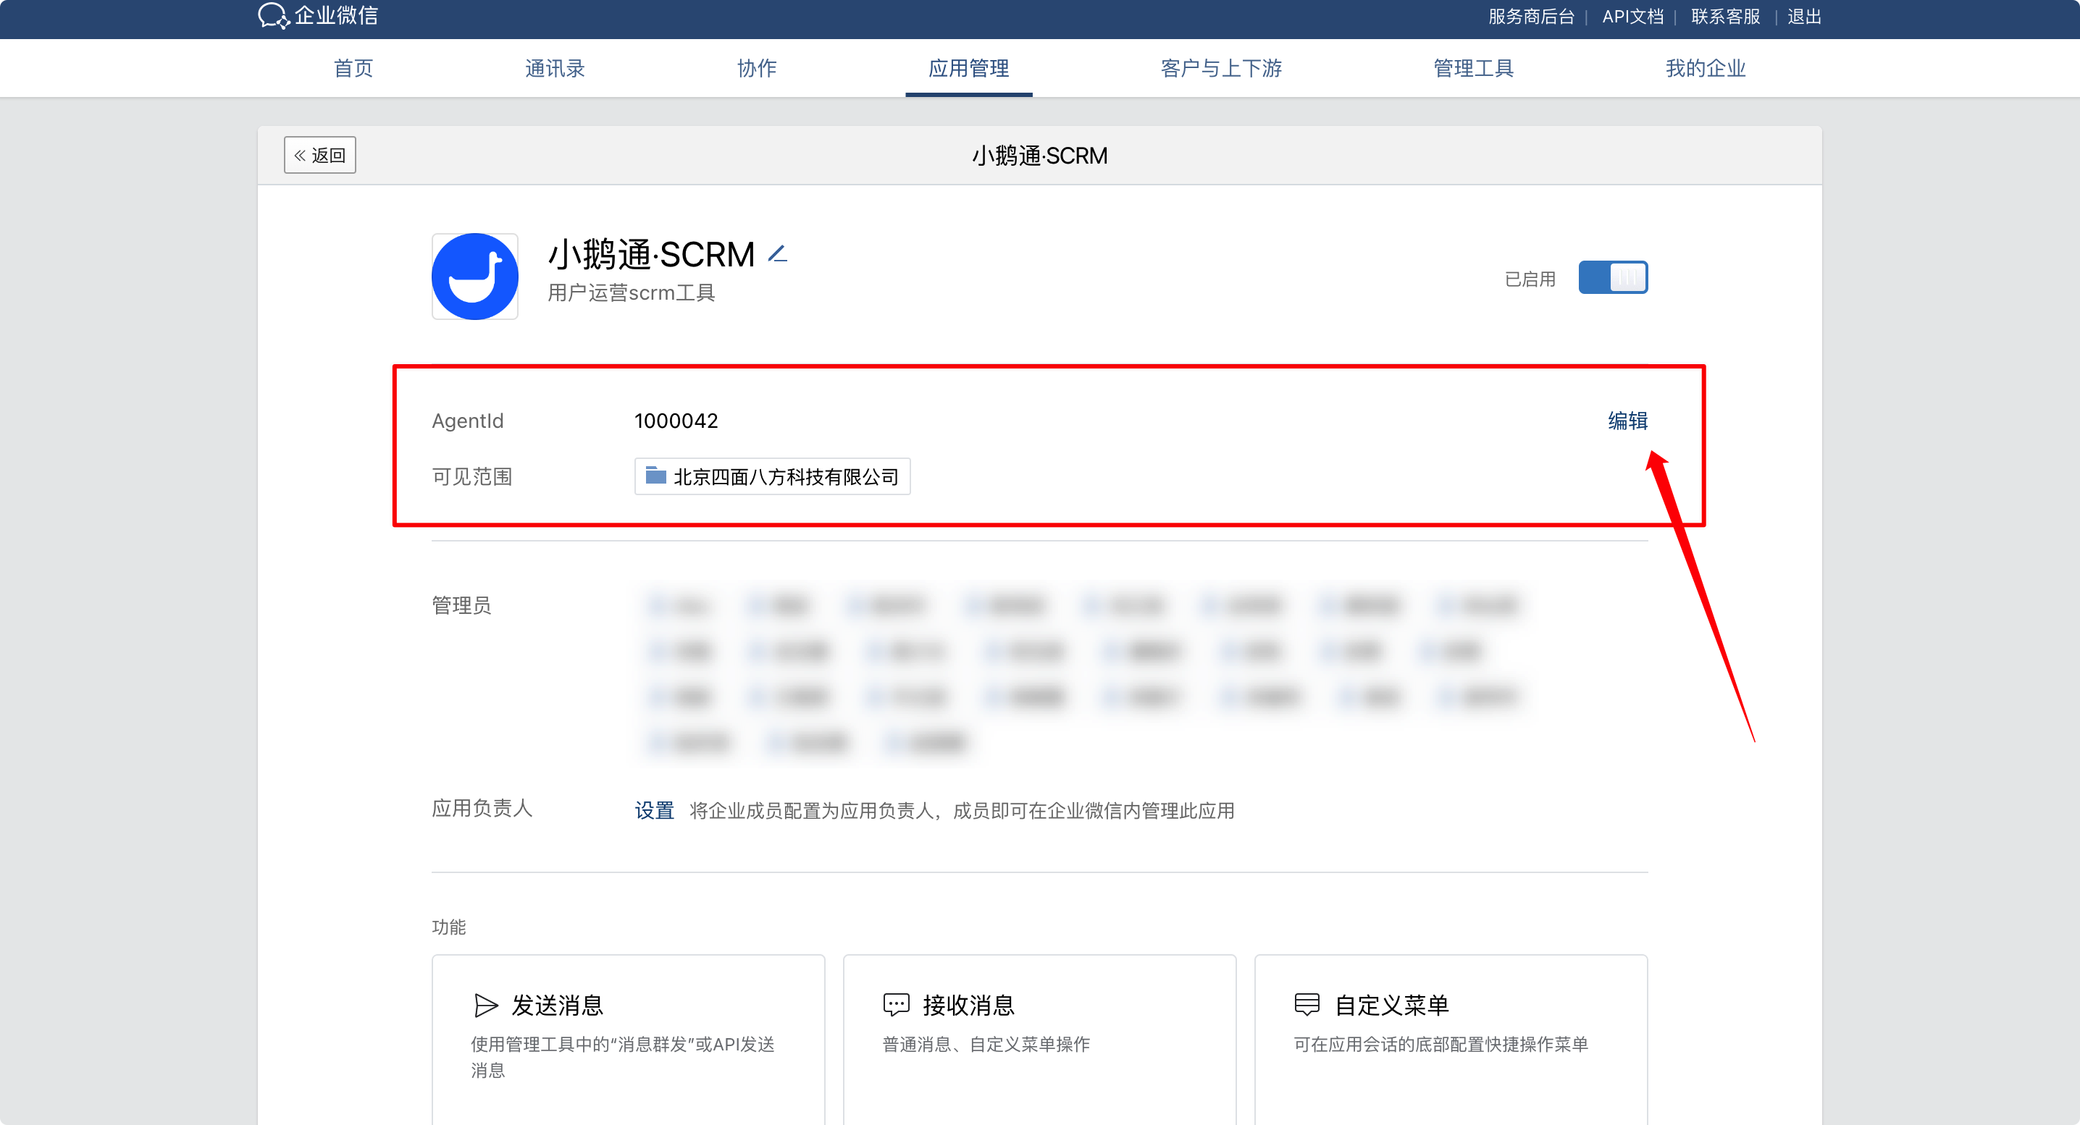The image size is (2080, 1125).
Task: Click the folder icon for 北京四面八方科技有限公司
Action: [655, 476]
